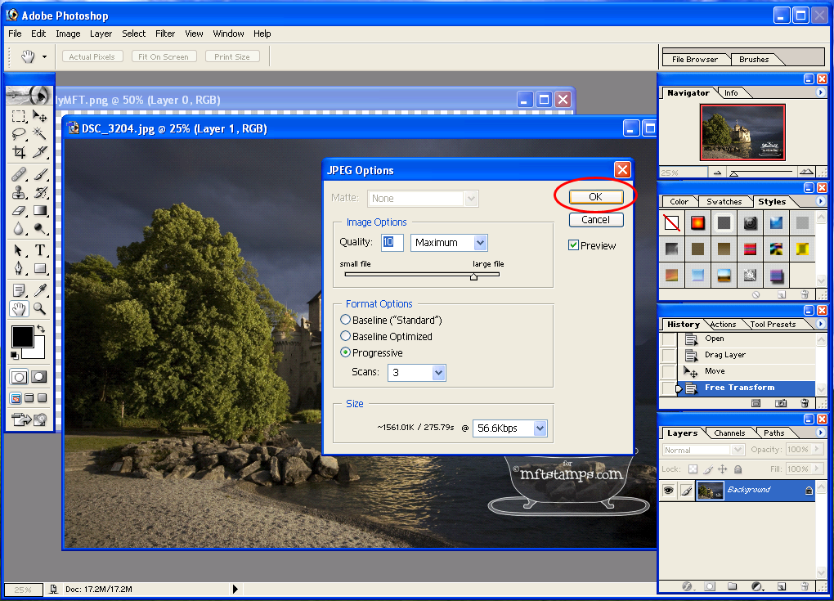Switch to the Swatches tab

(x=724, y=202)
